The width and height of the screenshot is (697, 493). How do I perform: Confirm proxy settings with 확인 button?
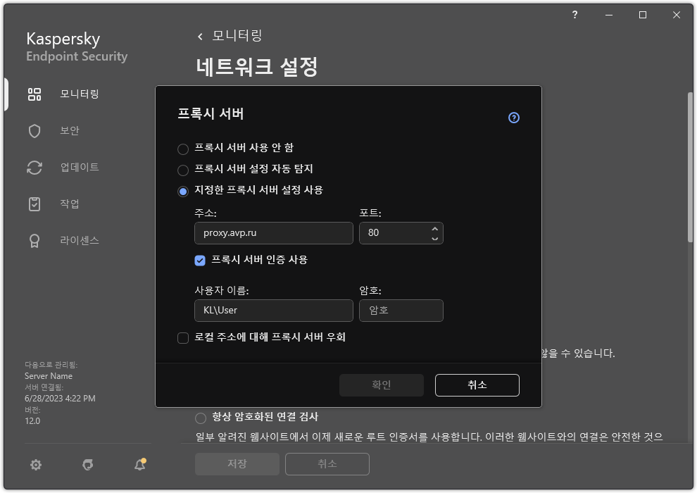click(x=381, y=385)
